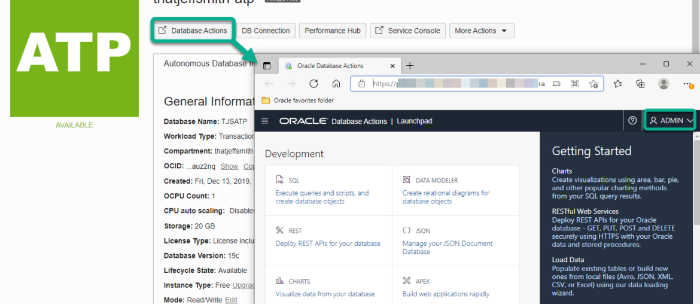Click Show link next to OCID

coord(230,166)
